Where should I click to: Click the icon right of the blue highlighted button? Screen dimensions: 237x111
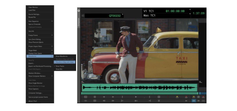tap(199, 101)
